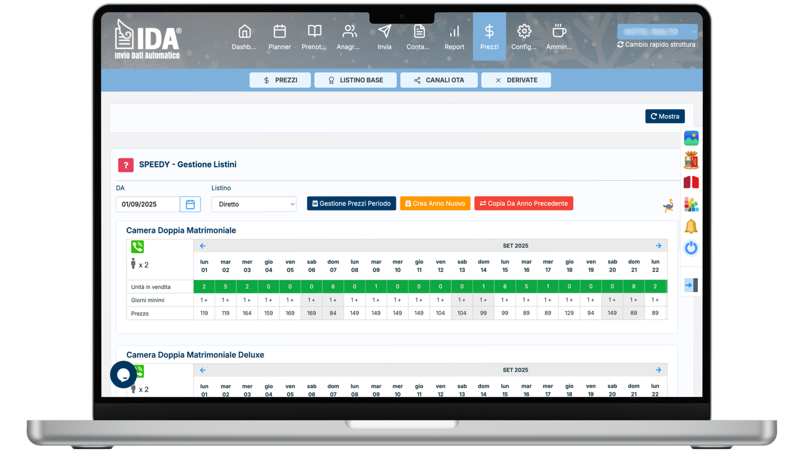Viewport: 804px width, 452px height.
Task: Open the red book icon in right sidebar
Action: click(x=691, y=182)
